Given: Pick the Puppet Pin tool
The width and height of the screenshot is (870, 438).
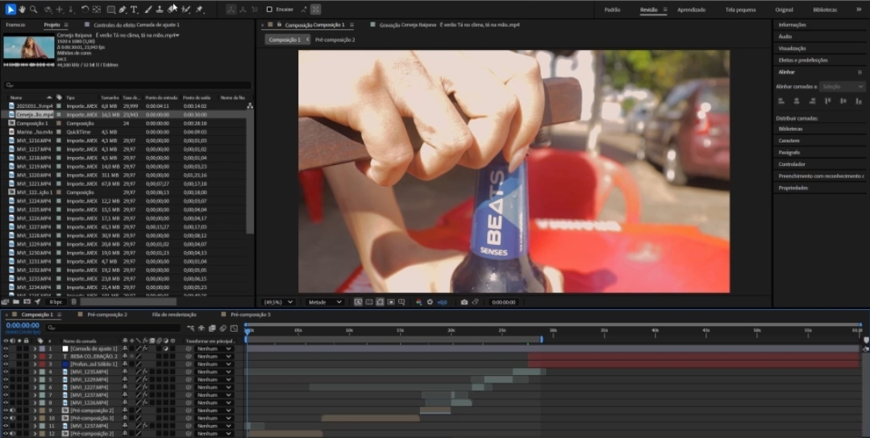Looking at the screenshot, I should pyautogui.click(x=199, y=10).
